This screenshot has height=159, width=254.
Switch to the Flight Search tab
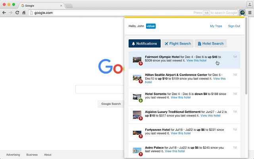(177, 43)
